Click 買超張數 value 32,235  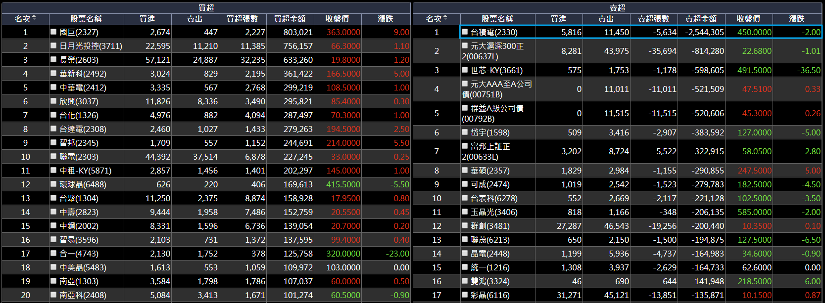click(252, 60)
